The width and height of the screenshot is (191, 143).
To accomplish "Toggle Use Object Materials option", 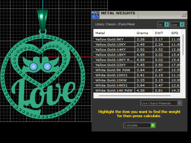I will (x=161, y=103).
